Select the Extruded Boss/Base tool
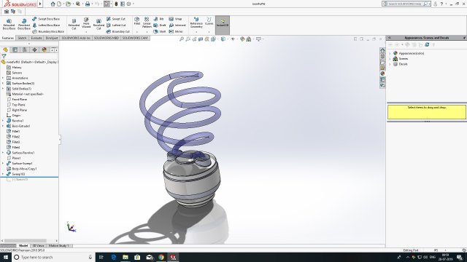This screenshot has height=262, width=467. (x=9, y=24)
